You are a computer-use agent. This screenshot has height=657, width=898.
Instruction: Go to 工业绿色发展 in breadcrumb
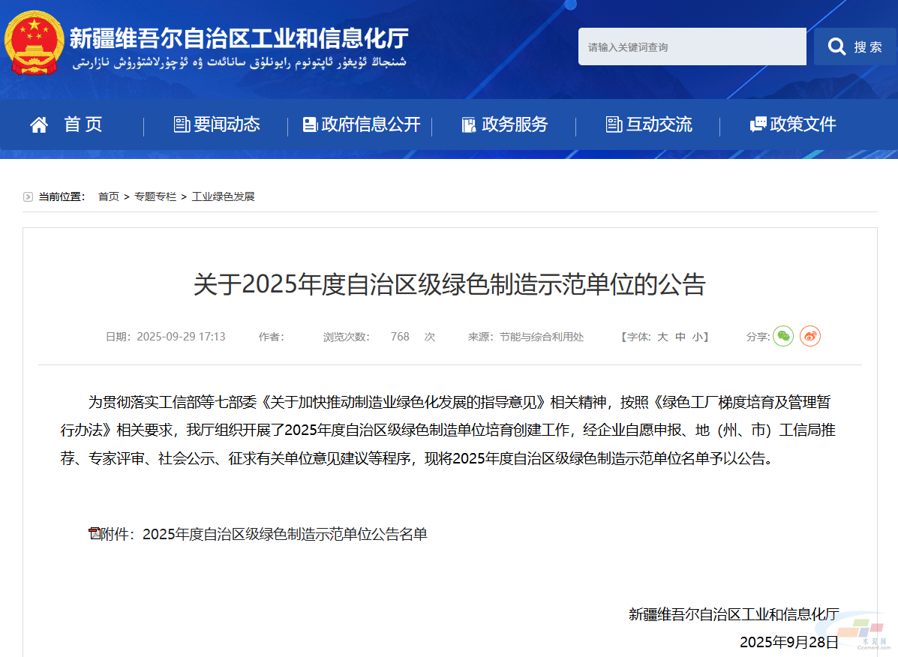[x=223, y=196]
